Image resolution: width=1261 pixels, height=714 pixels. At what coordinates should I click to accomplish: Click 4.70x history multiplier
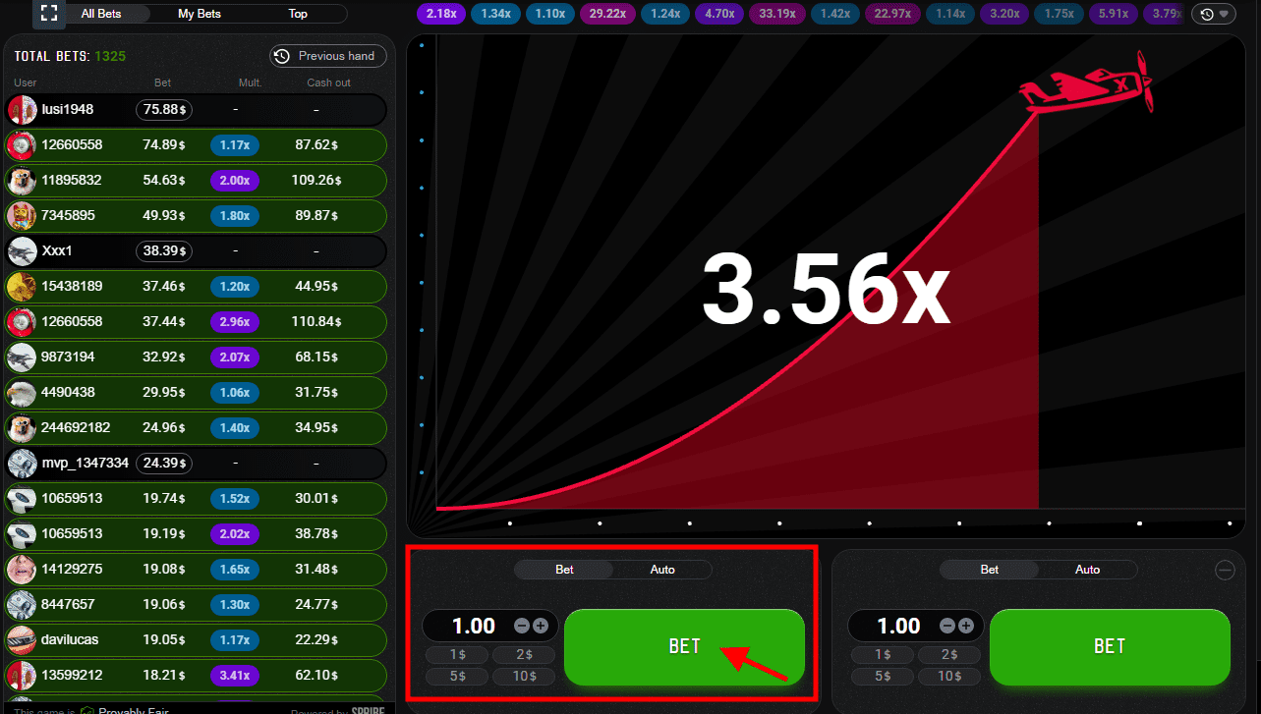(719, 14)
